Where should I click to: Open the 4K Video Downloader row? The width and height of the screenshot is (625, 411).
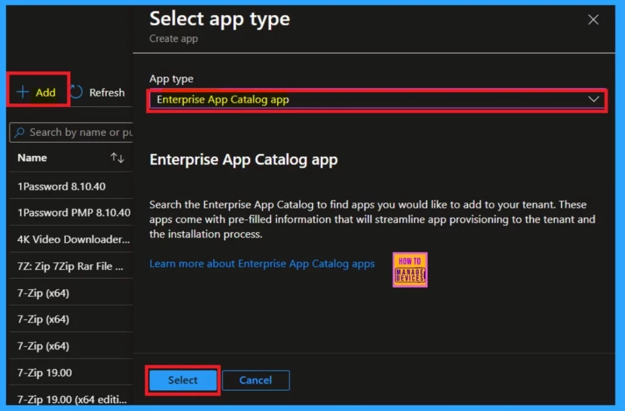71,240
